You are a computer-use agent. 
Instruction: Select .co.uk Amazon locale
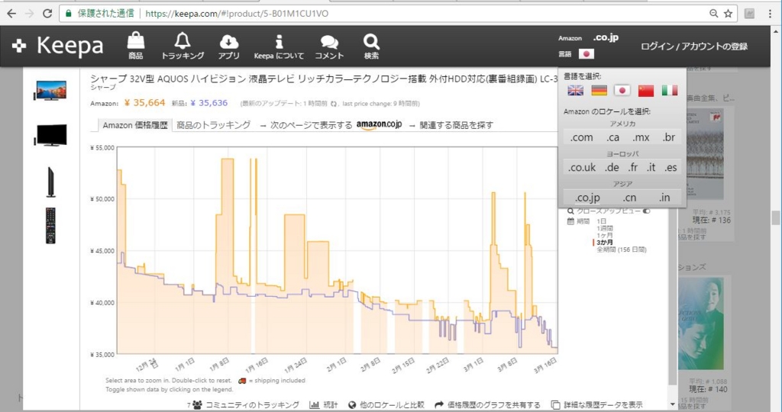(x=581, y=167)
